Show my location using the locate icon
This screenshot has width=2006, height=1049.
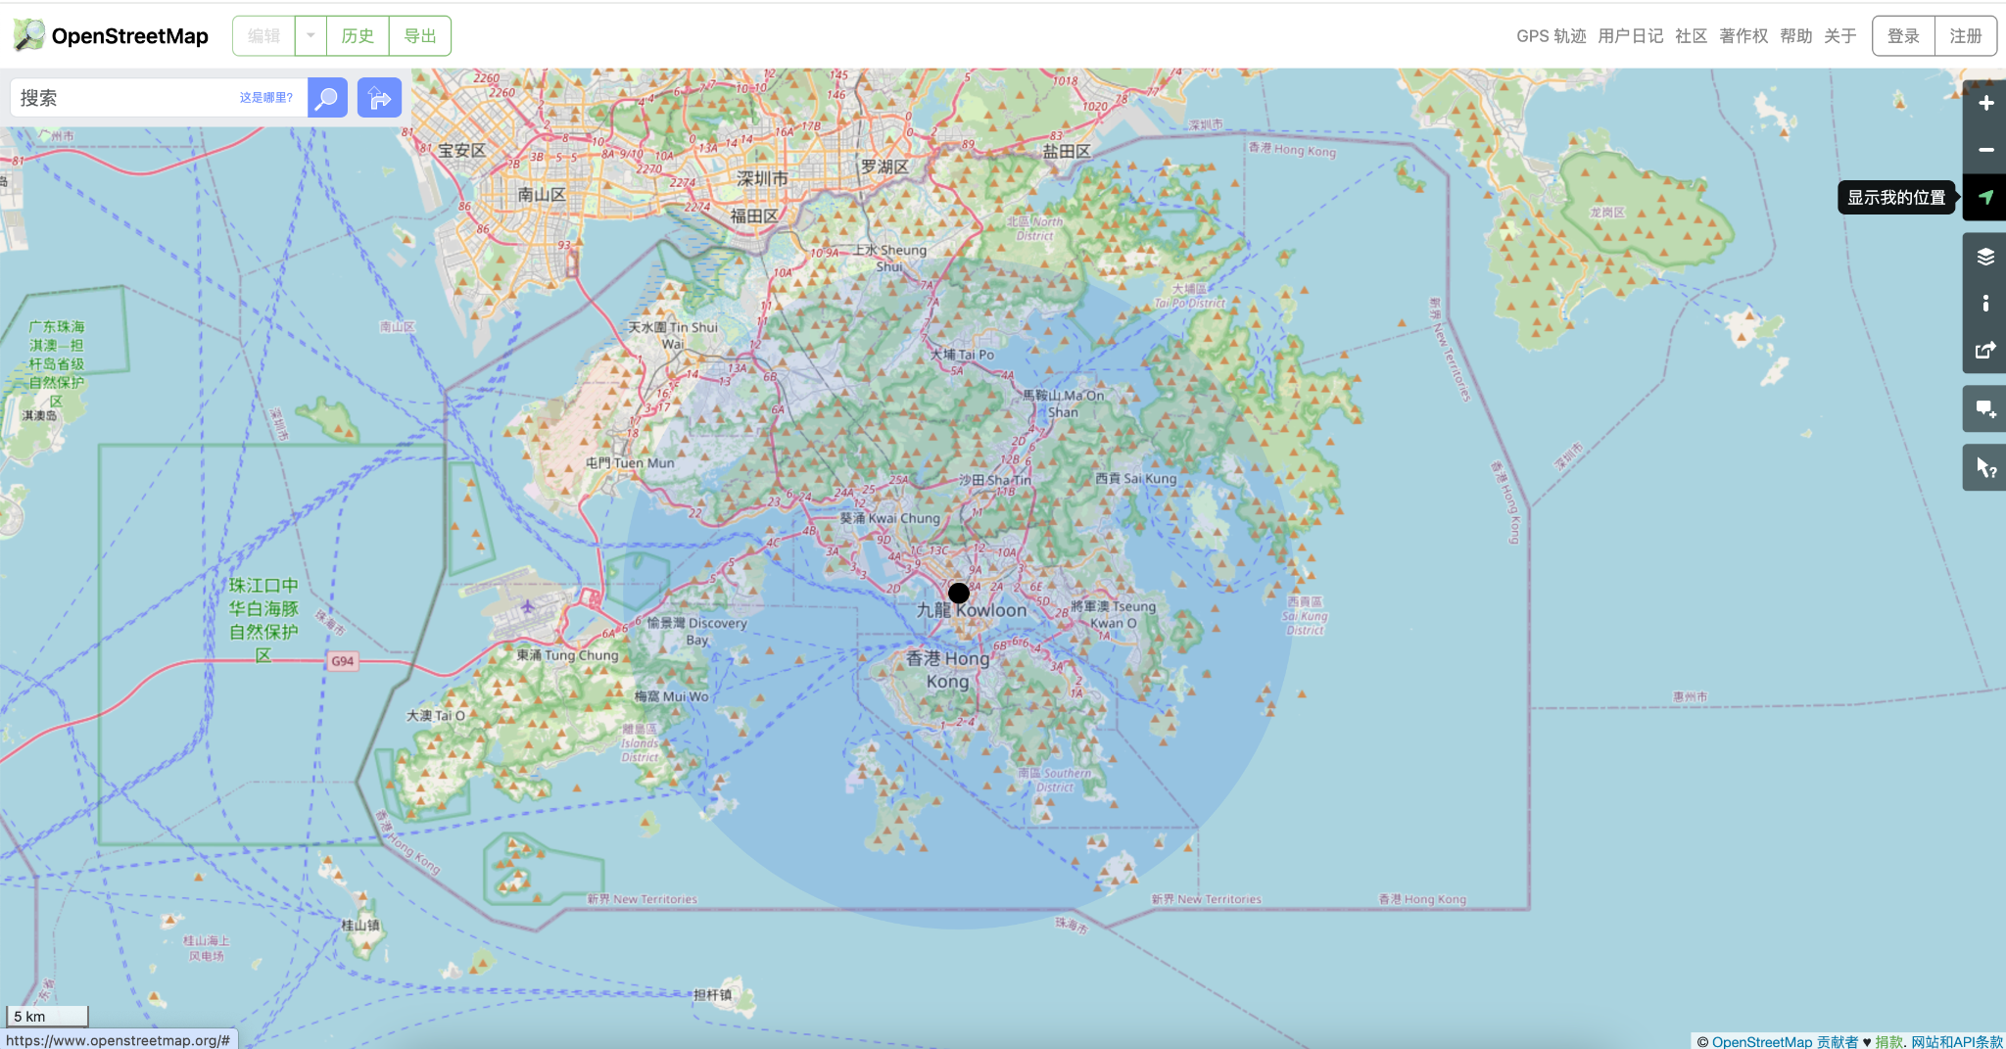1984,197
